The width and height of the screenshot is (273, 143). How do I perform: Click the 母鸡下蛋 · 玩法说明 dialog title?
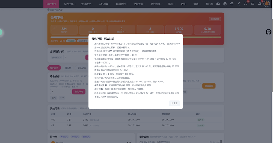103,39
